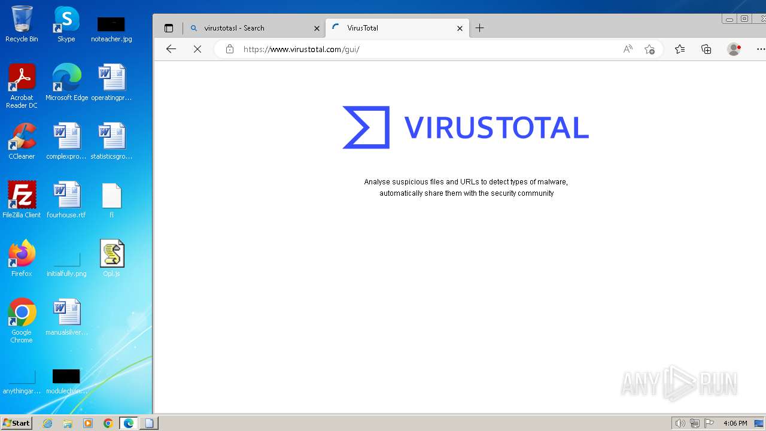This screenshot has height=431, width=766.
Task: Select the statisticsgro... Word document
Action: point(111,141)
